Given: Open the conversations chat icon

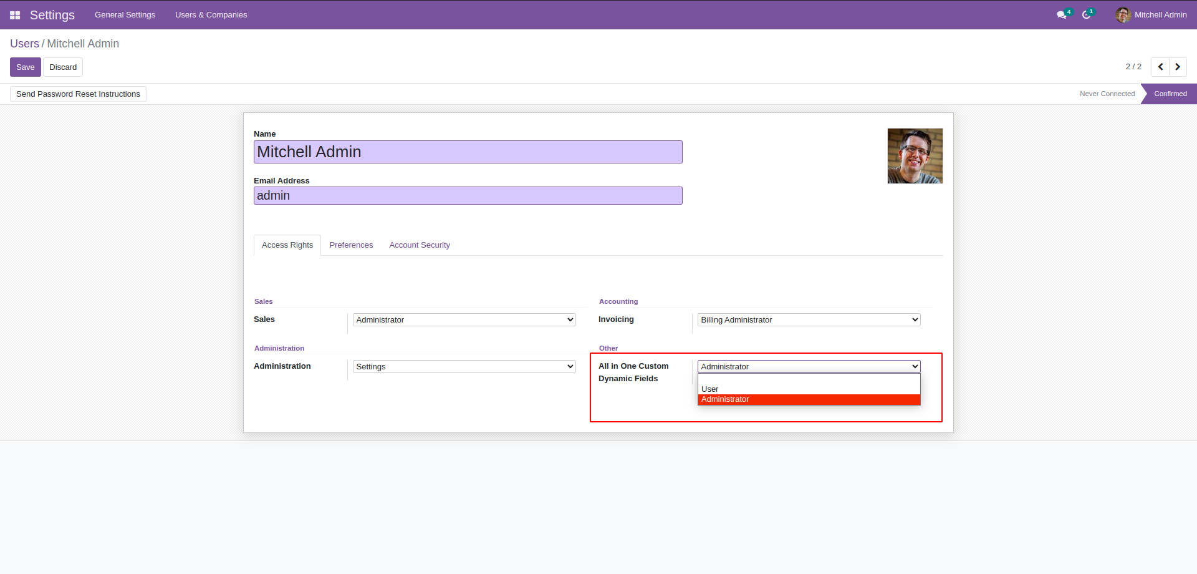Looking at the screenshot, I should (1061, 15).
